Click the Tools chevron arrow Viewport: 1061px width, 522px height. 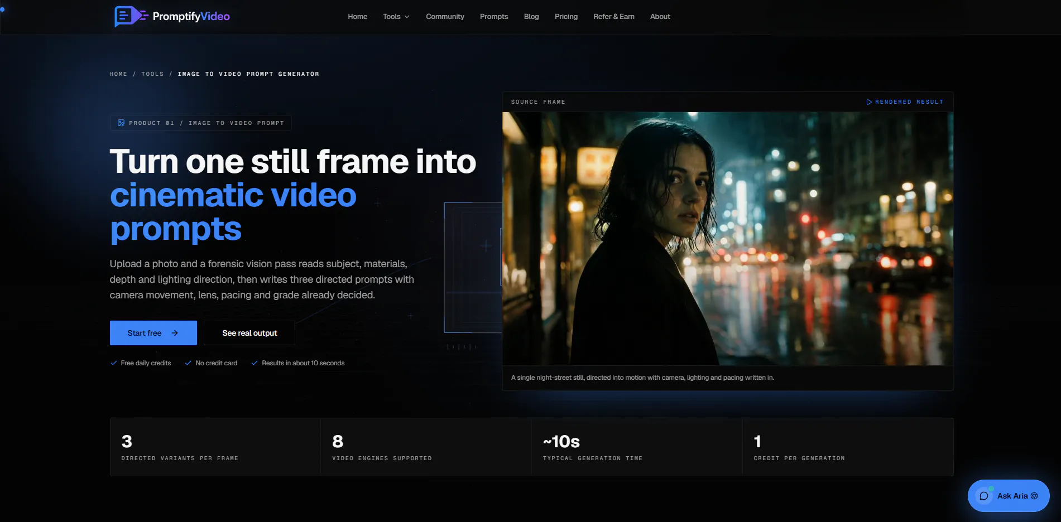(407, 17)
